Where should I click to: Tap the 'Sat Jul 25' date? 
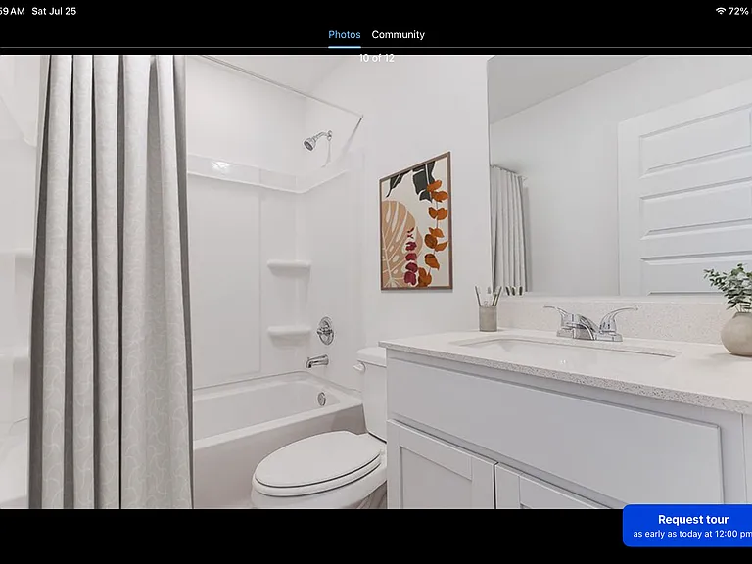click(x=54, y=11)
